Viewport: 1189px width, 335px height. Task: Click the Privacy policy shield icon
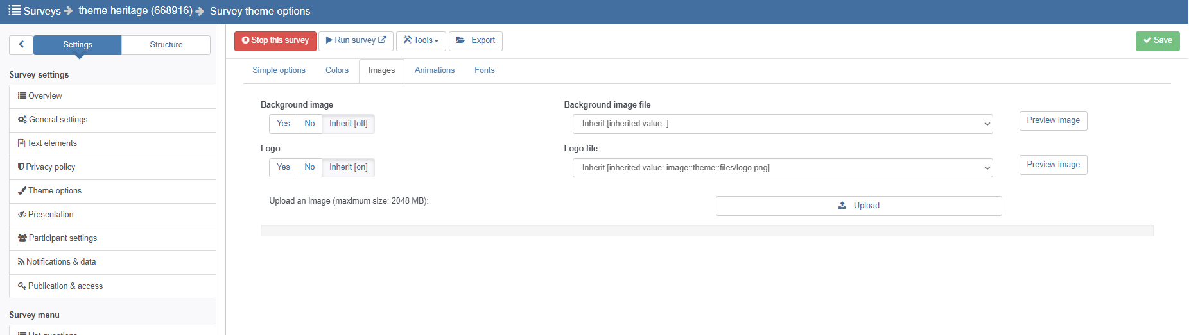click(21, 167)
